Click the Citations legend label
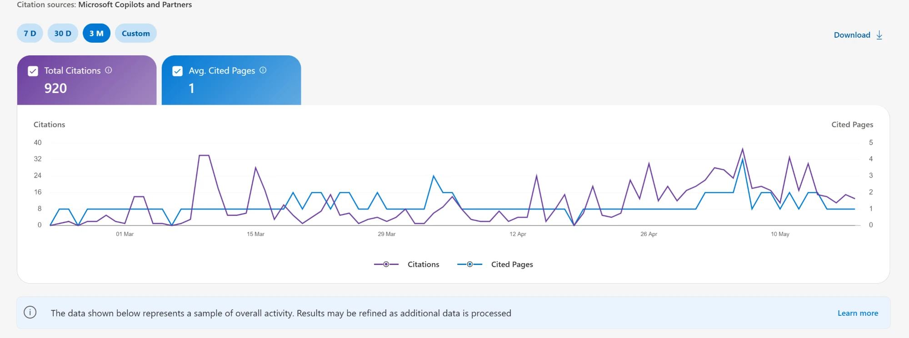Screen dimensions: 909x338 coord(423,265)
